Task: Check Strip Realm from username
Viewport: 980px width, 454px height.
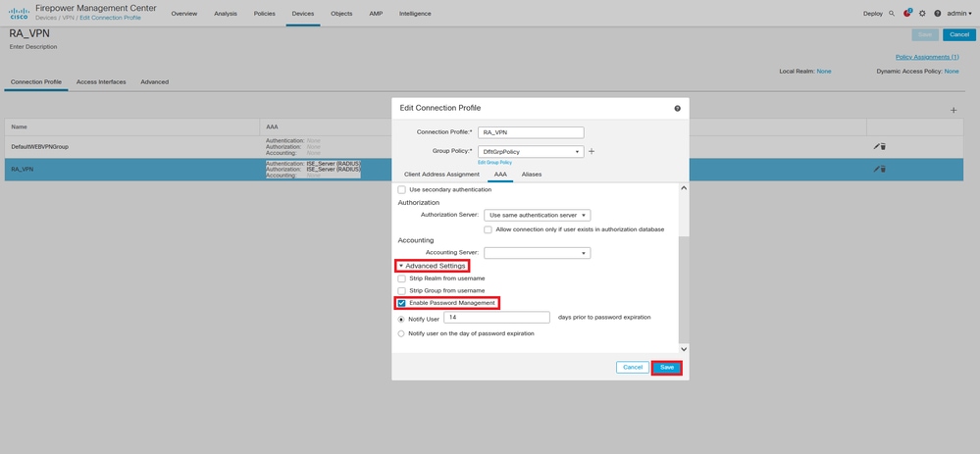Action: 402,278
